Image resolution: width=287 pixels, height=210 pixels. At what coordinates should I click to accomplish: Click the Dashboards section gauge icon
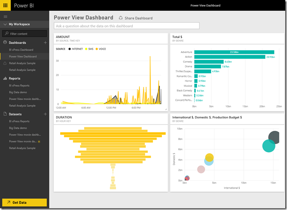point(5,42)
